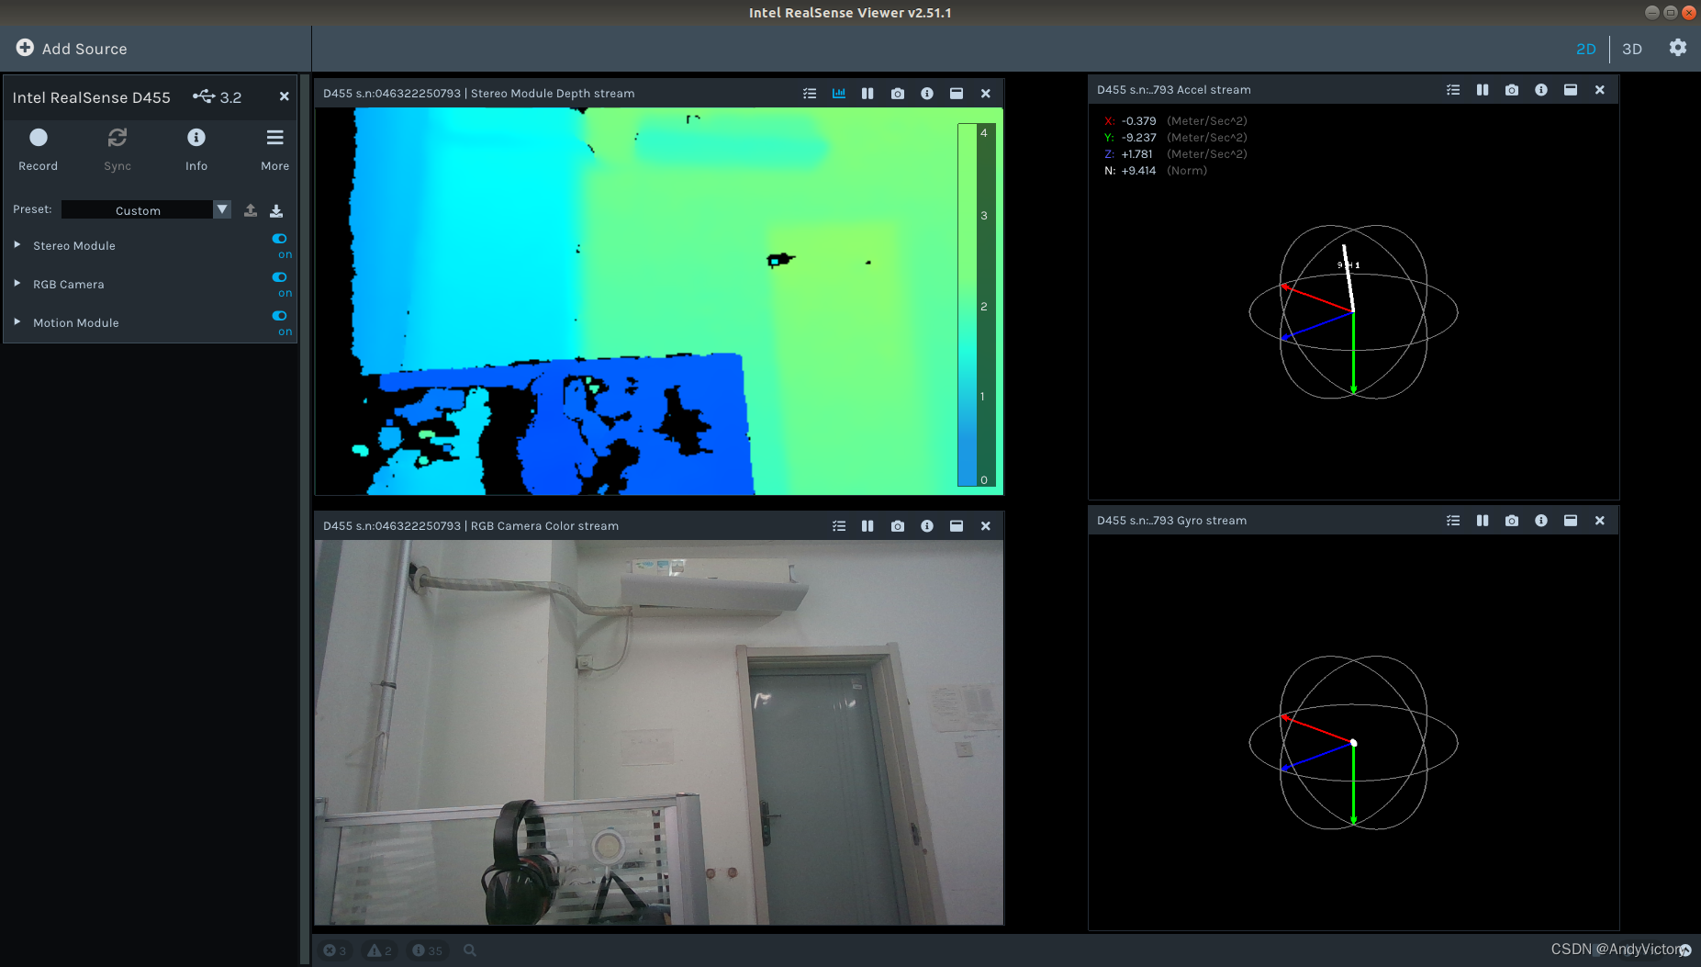Image resolution: width=1701 pixels, height=967 pixels.
Task: Show Gyro stream info
Action: [1541, 521]
